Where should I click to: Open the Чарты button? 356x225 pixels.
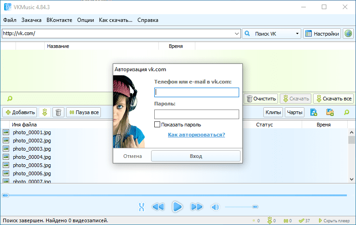[295, 112]
